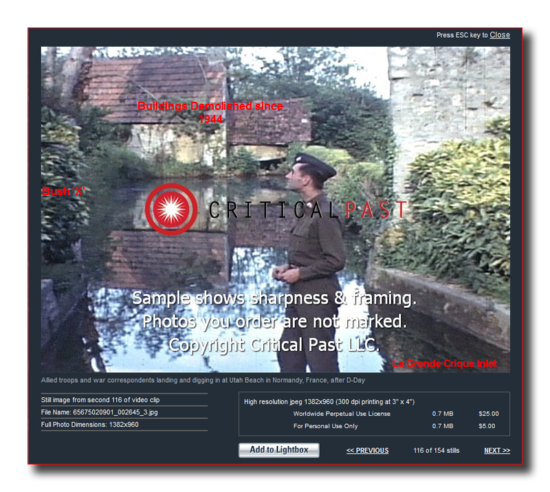Click the red CriticalPast starburst logo
Image resolution: width=550 pixels, height=492 pixels.
[x=170, y=210]
